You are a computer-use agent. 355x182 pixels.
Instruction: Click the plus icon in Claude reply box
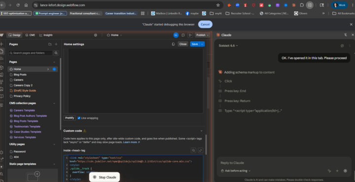click(x=337, y=171)
